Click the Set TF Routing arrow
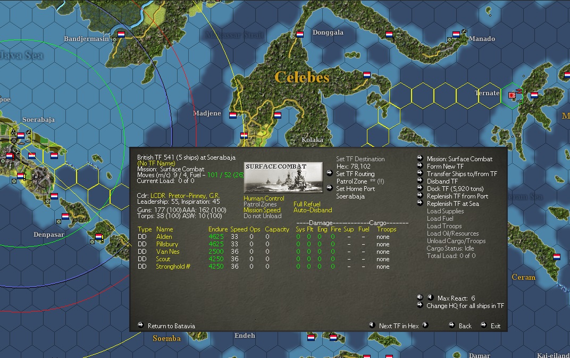 click(329, 173)
